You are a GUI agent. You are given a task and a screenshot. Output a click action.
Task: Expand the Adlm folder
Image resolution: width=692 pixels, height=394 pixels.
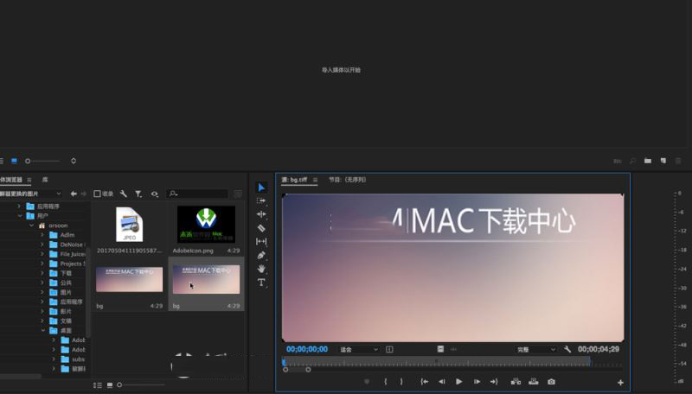coord(42,235)
